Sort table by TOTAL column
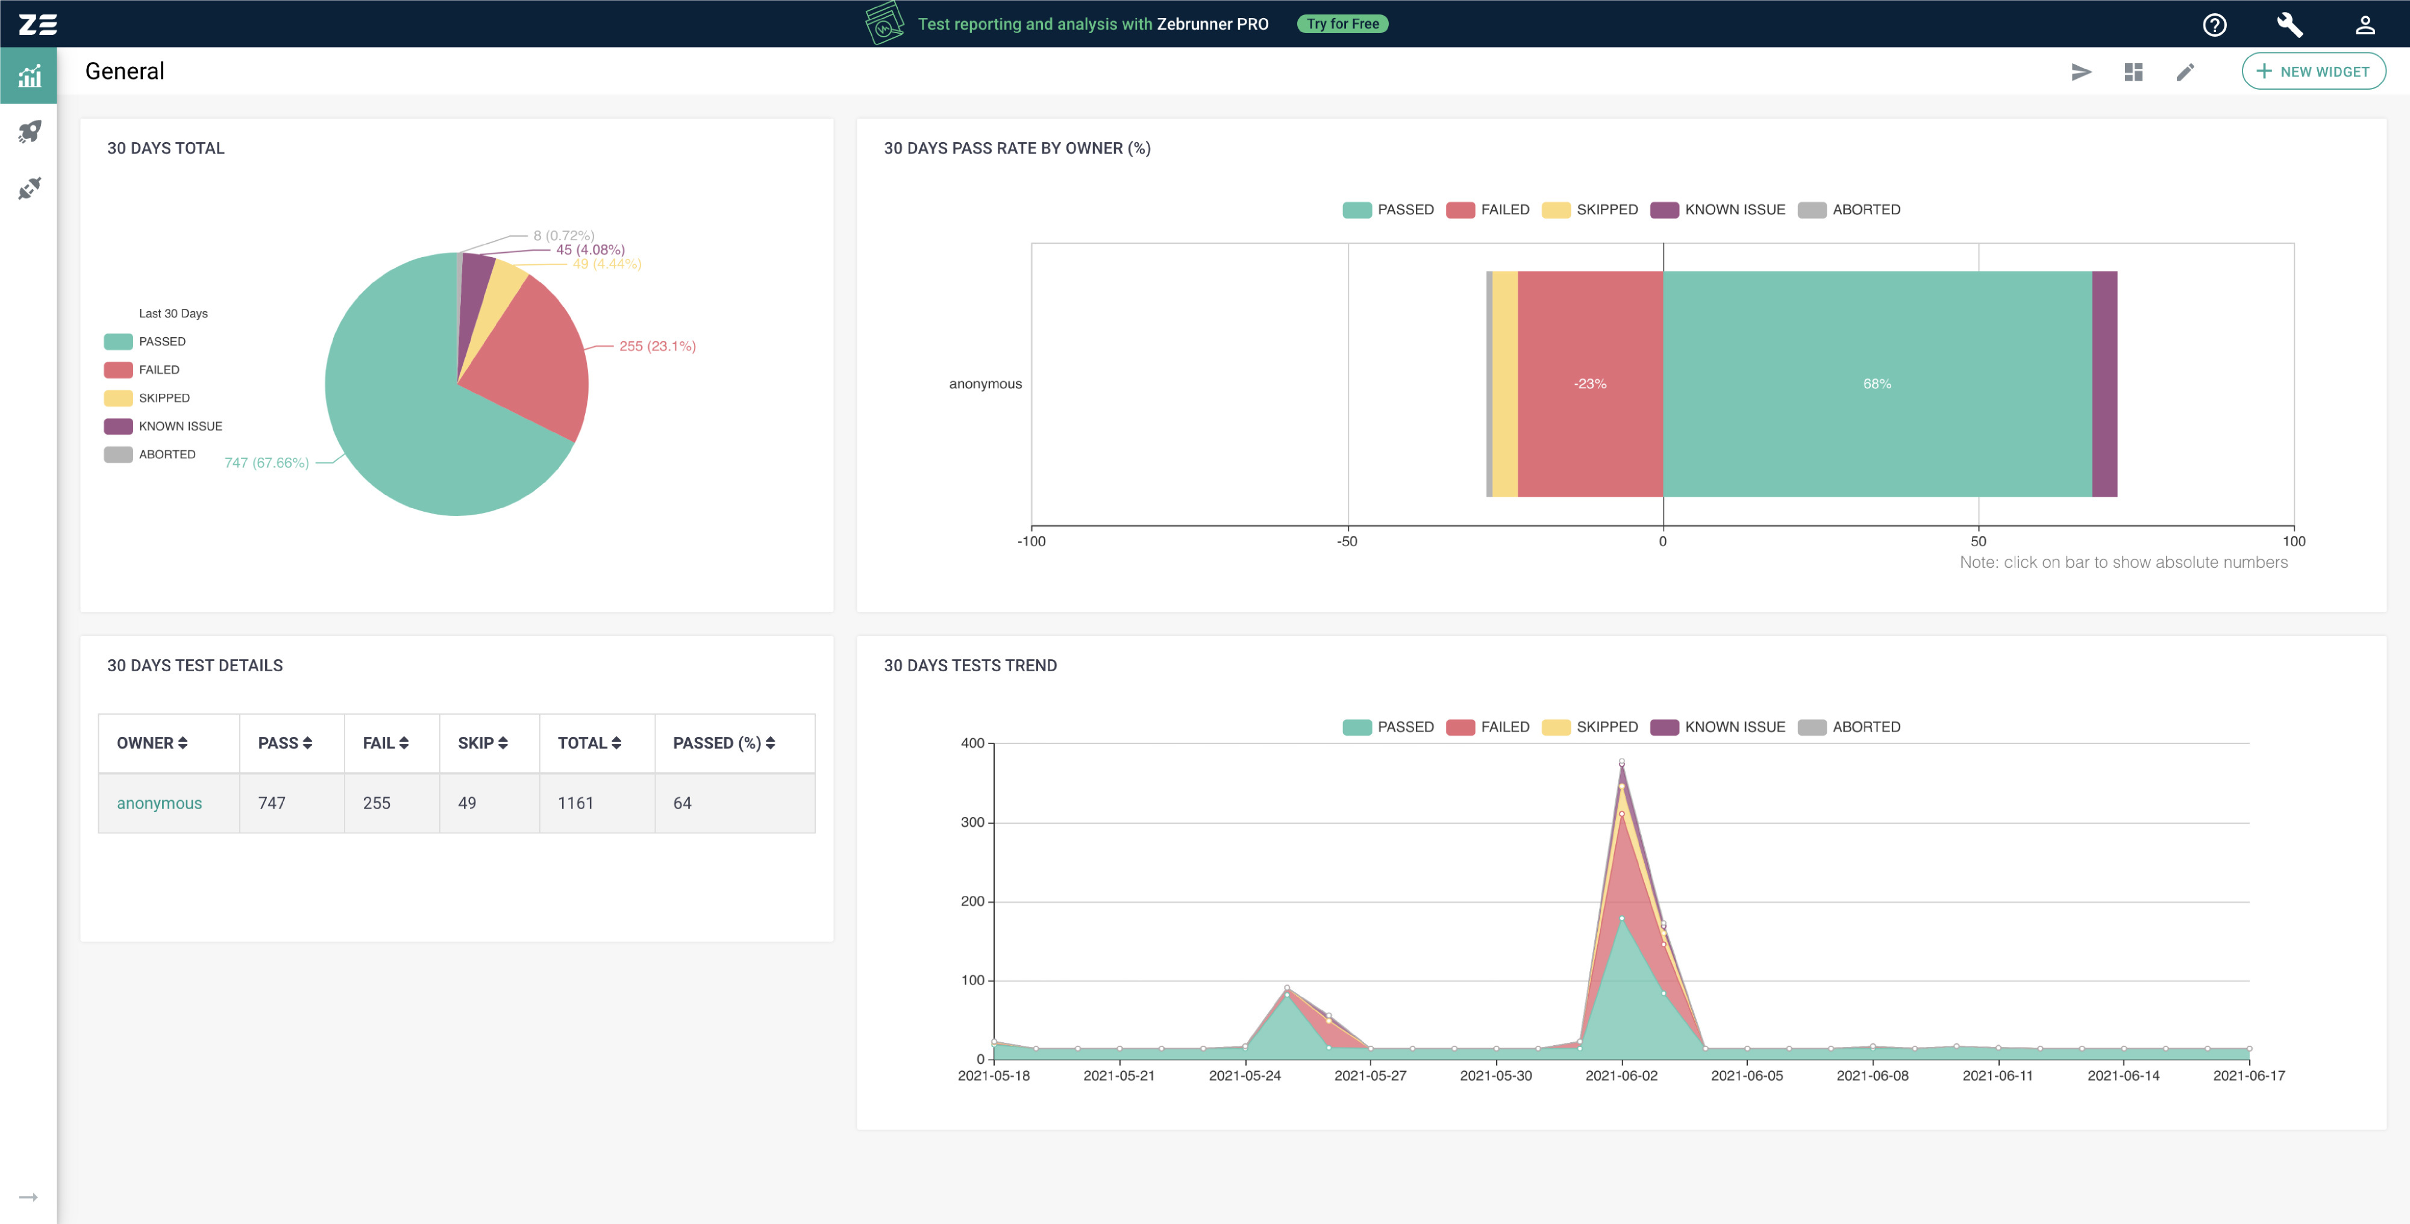The width and height of the screenshot is (2410, 1224). point(589,742)
